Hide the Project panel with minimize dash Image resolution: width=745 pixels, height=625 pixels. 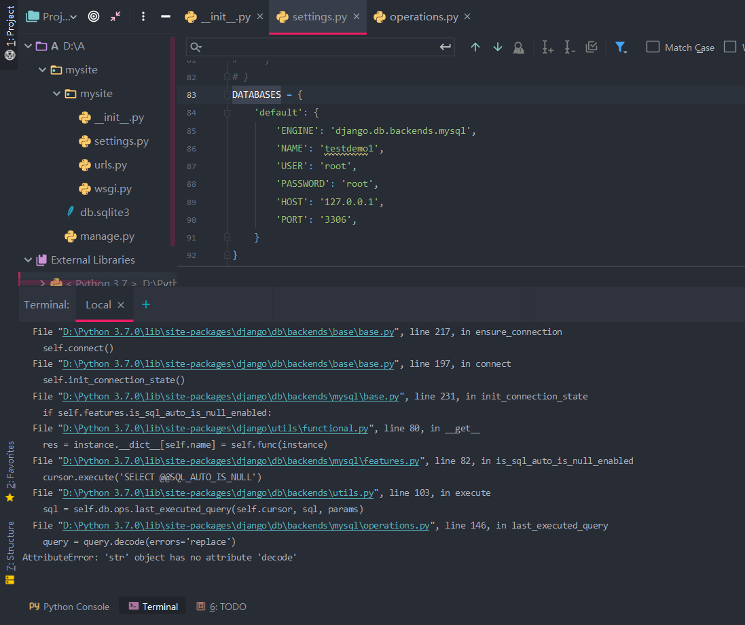[165, 16]
